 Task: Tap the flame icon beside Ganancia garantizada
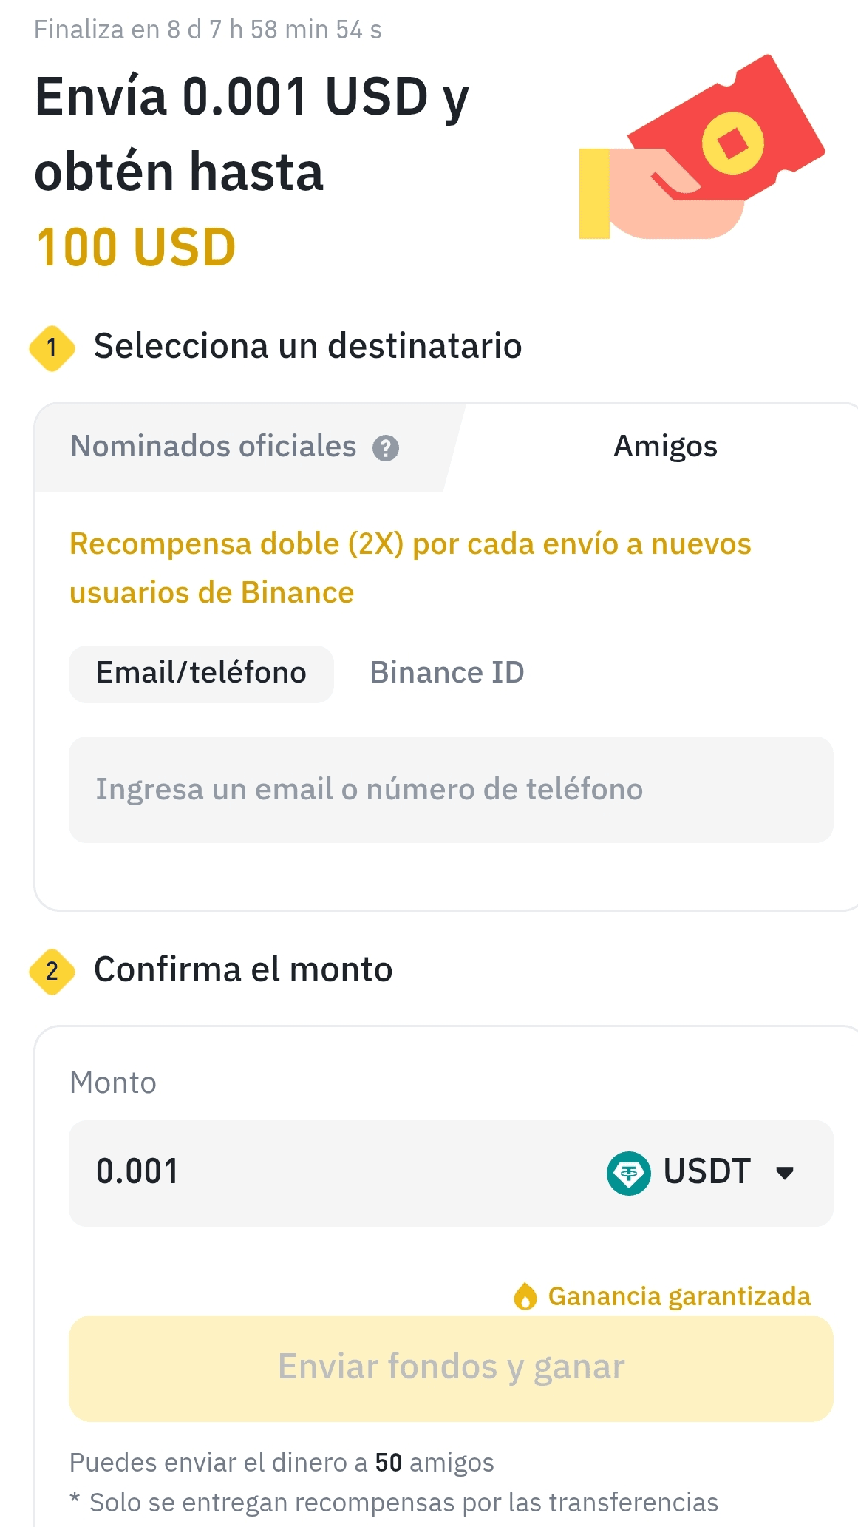tap(525, 1296)
